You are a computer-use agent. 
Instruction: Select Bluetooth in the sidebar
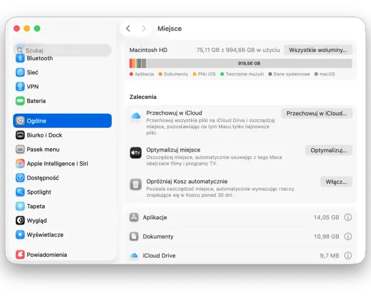point(40,58)
